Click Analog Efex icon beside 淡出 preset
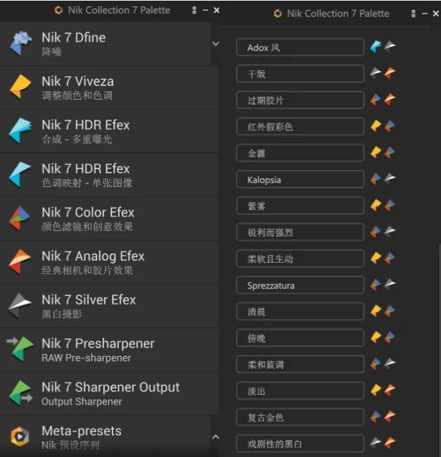441x457 pixels. (x=390, y=390)
